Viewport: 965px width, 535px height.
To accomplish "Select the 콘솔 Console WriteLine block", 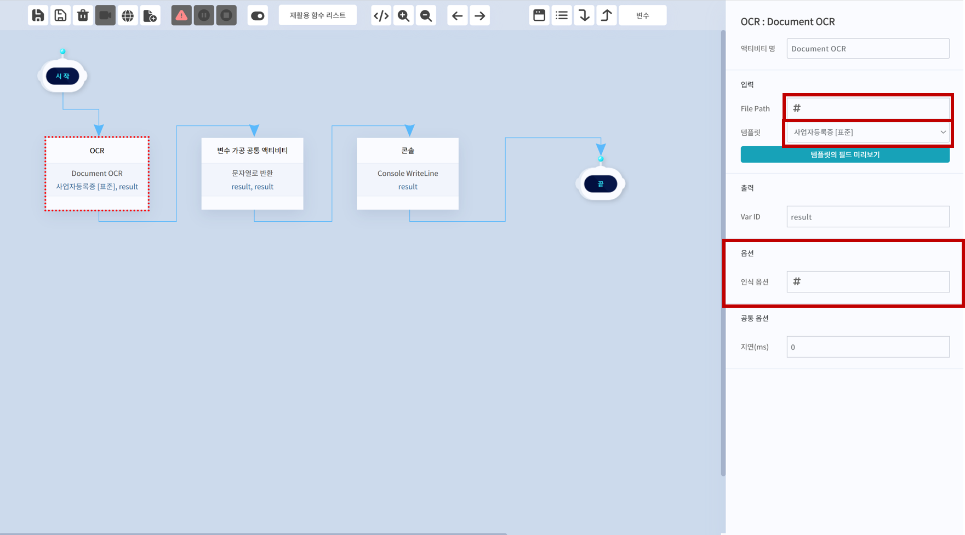I will pos(408,174).
